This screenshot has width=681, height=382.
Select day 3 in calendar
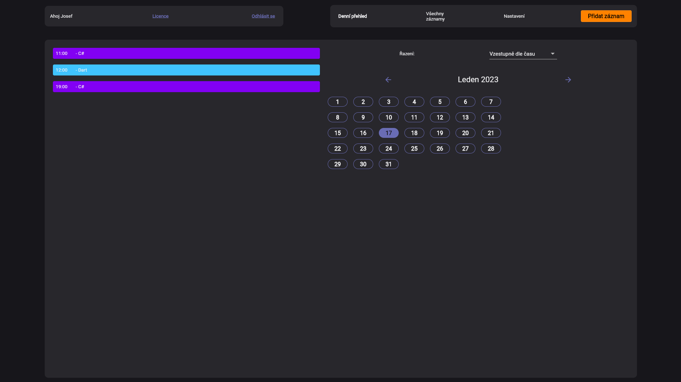pos(388,102)
